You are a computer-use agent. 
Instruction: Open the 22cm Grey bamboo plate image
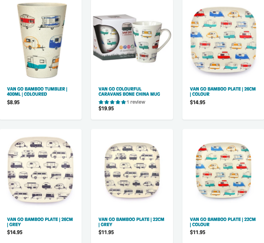point(132,170)
